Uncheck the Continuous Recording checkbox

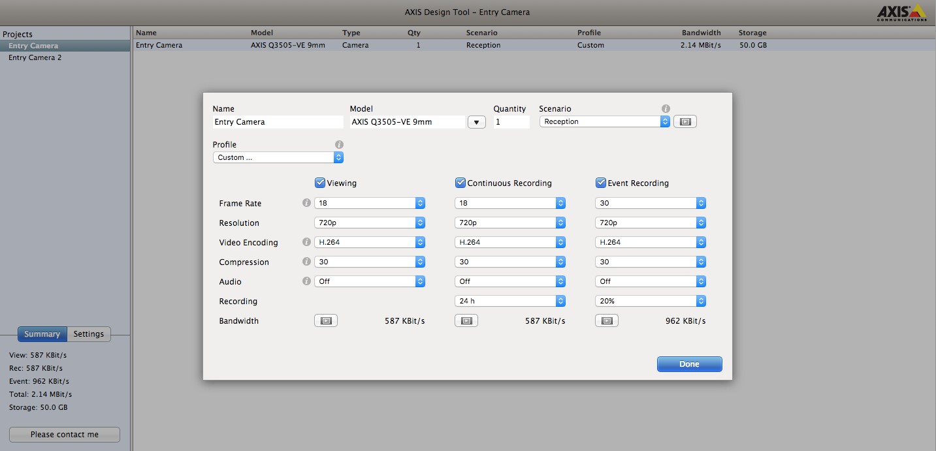460,183
